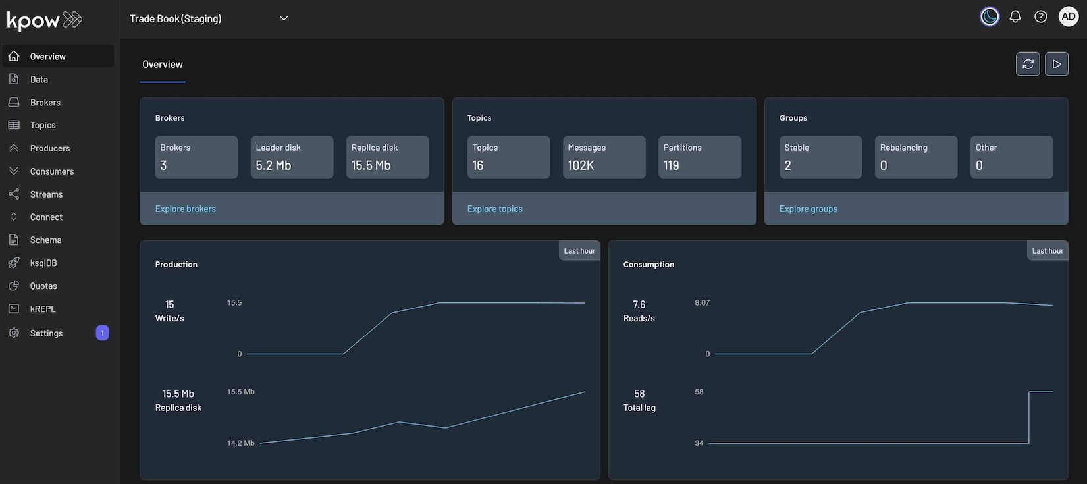
Task: Click the Last hour label on Production chart
Action: click(579, 251)
